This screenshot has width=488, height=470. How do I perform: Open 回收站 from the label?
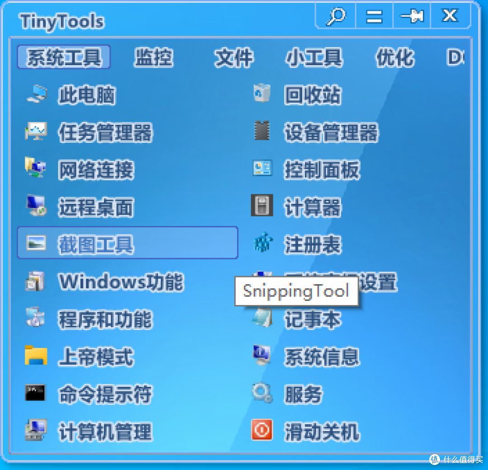[313, 94]
